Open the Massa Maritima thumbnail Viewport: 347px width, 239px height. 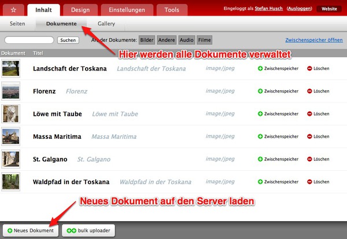click(x=10, y=137)
